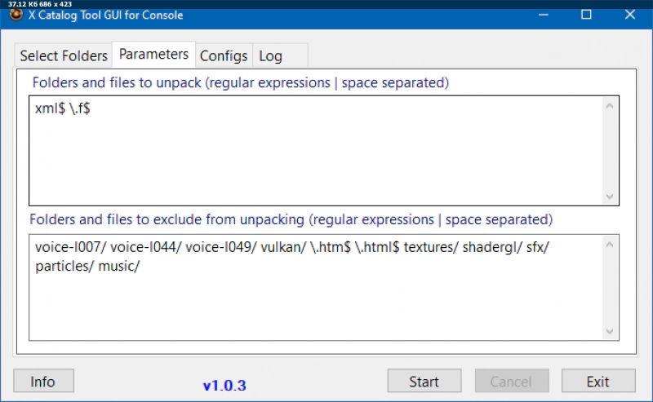Start the unpacking process

point(424,381)
